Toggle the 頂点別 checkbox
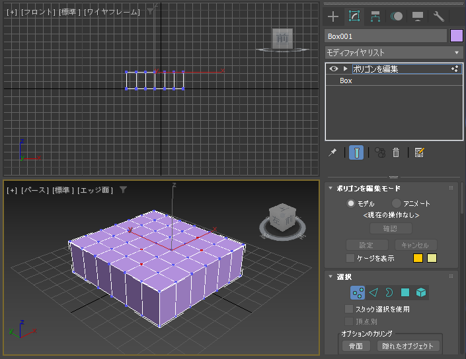 point(349,321)
